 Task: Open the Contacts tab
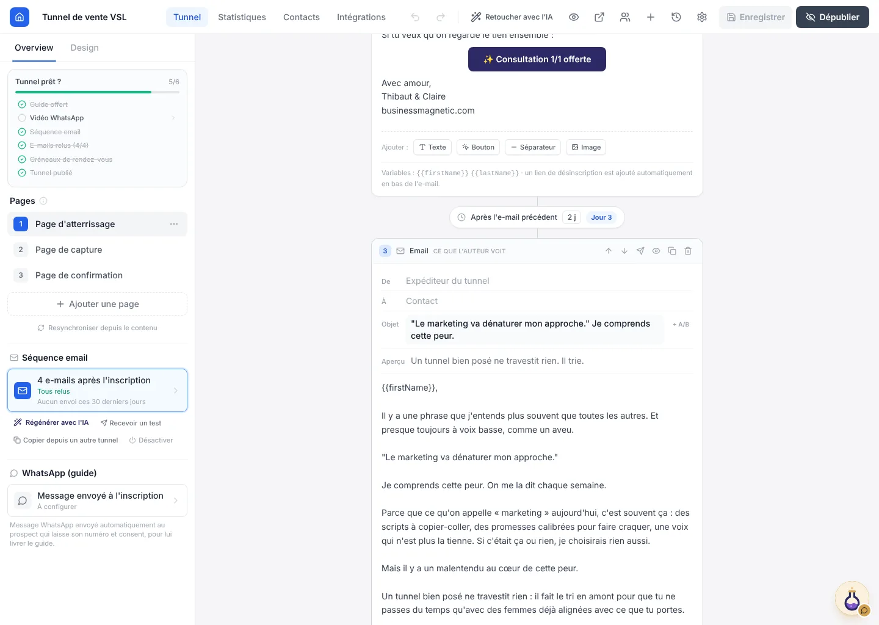click(x=302, y=17)
